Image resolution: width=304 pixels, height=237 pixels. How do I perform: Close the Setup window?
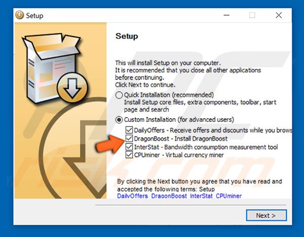279,15
